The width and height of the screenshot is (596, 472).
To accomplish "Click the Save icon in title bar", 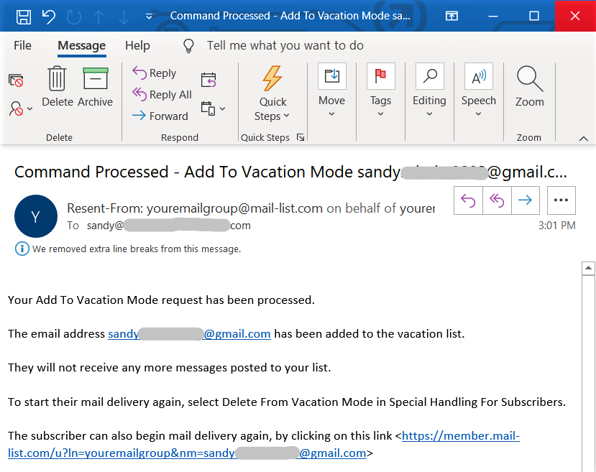I will click(x=24, y=16).
